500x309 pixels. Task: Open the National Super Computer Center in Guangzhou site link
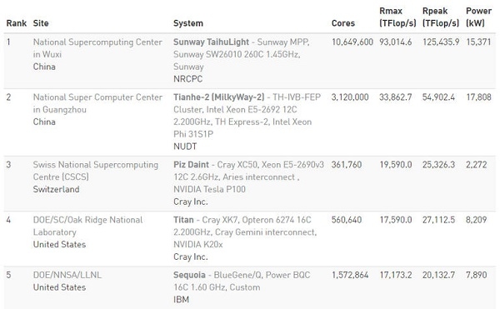97,103
